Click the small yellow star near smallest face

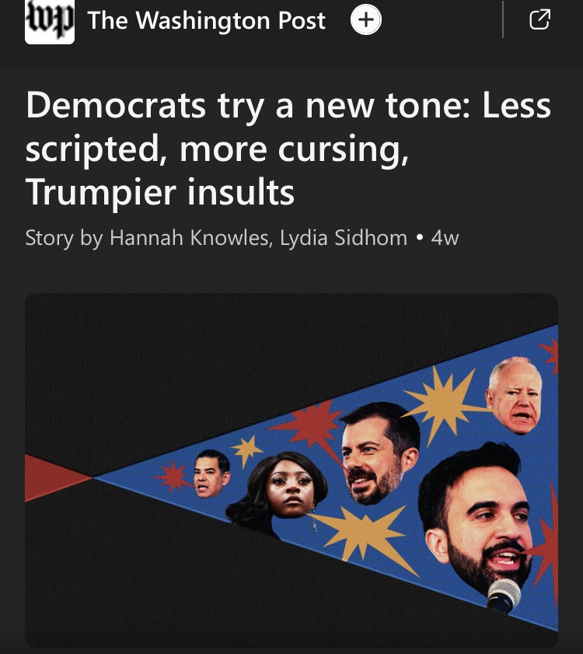click(x=246, y=451)
